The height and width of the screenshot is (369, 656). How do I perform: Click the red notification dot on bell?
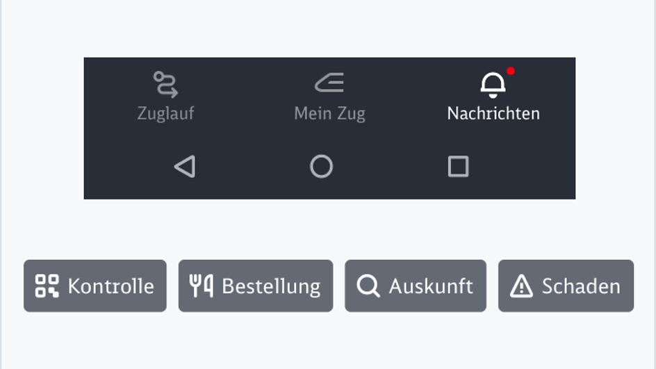(511, 71)
